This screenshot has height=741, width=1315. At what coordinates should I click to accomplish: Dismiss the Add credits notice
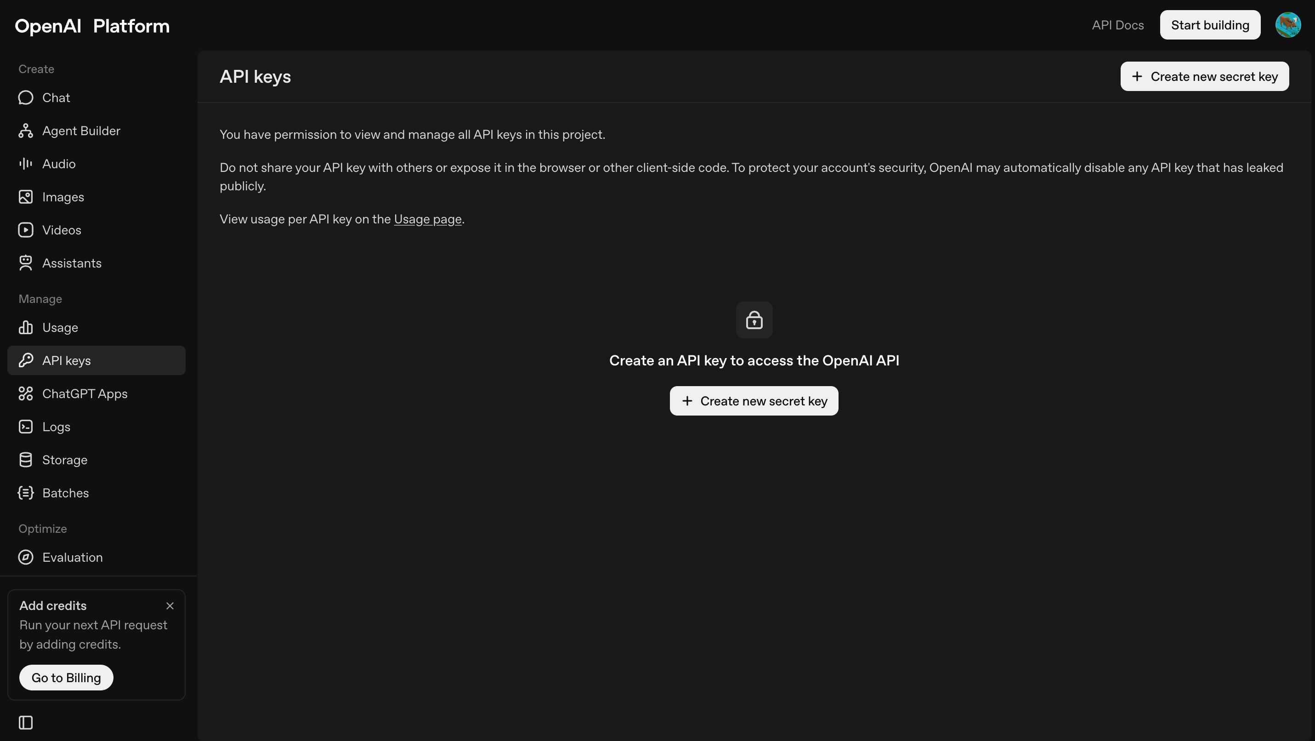(x=170, y=606)
